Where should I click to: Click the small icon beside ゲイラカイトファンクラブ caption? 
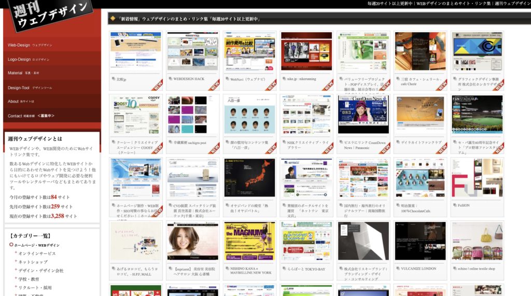tap(398, 142)
